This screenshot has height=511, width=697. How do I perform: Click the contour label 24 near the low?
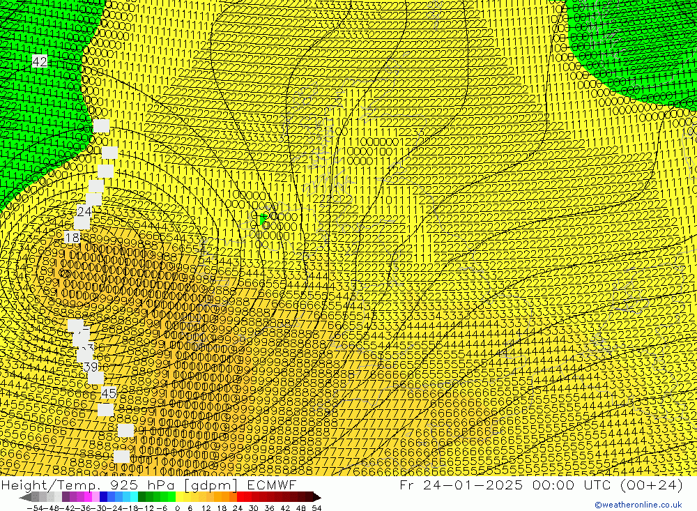click(x=84, y=212)
